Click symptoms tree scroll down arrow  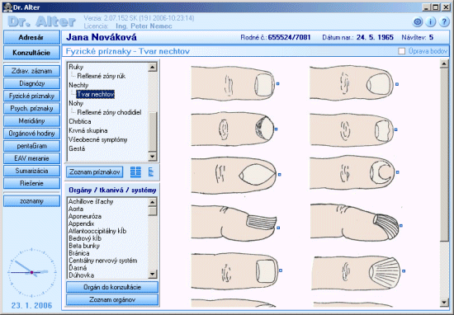pyautogui.click(x=153, y=157)
